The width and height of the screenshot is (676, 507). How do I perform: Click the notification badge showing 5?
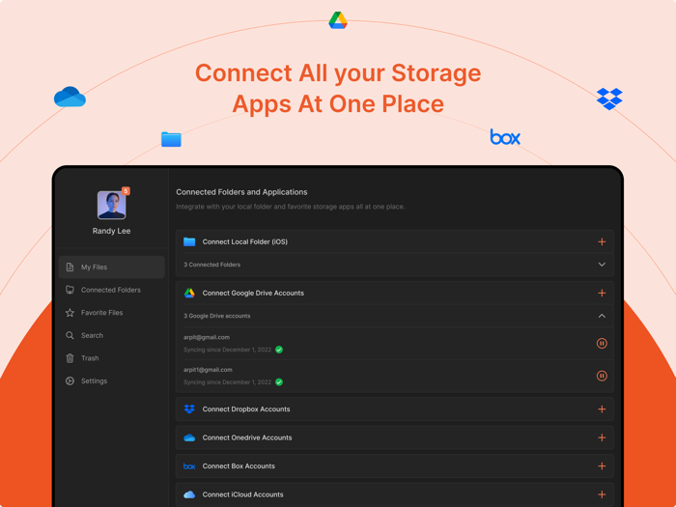(x=126, y=191)
